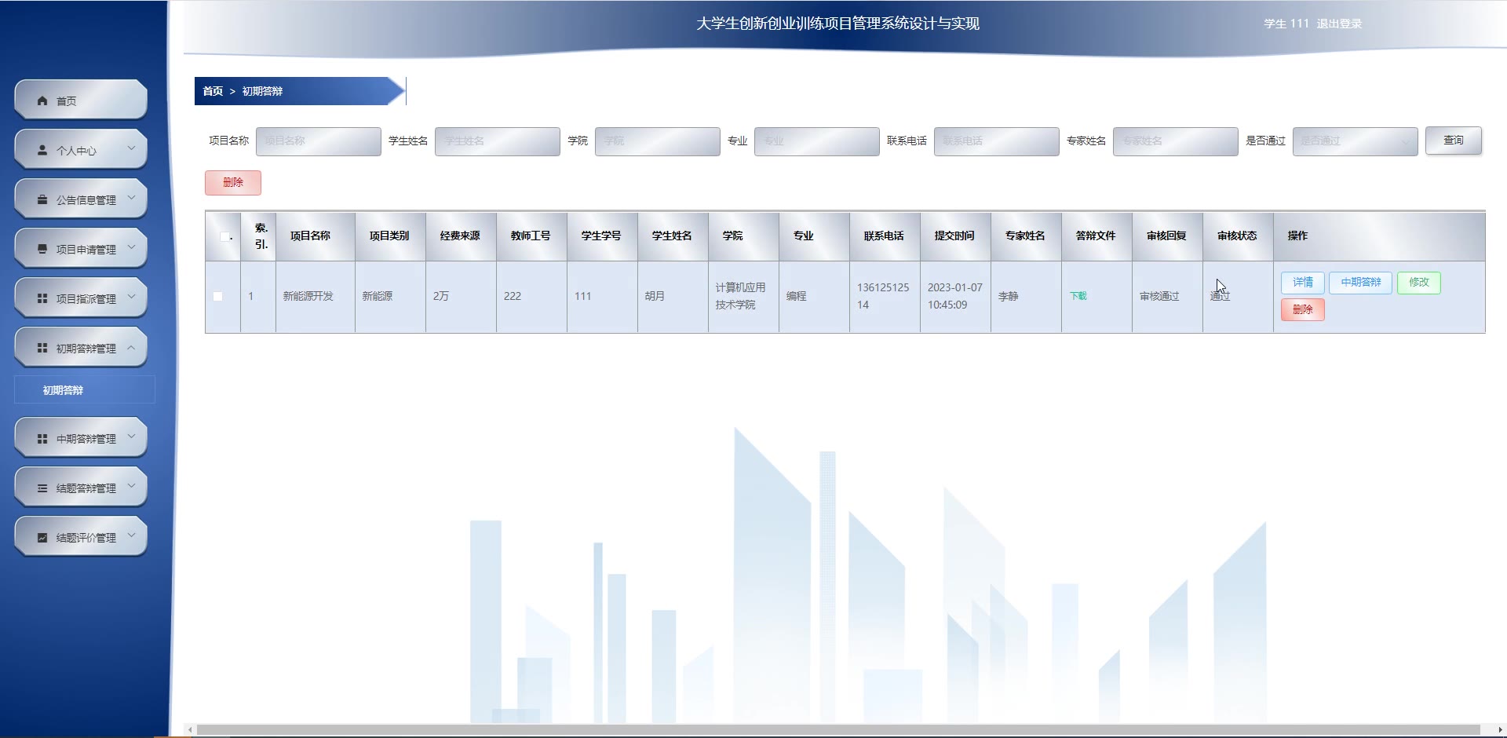Click the chart icon beside 结题评价管理
1507x738 pixels.
click(x=42, y=537)
